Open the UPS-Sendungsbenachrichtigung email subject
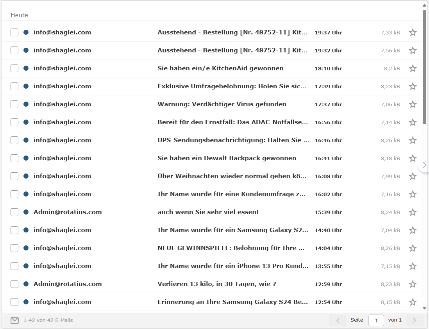 click(x=233, y=140)
